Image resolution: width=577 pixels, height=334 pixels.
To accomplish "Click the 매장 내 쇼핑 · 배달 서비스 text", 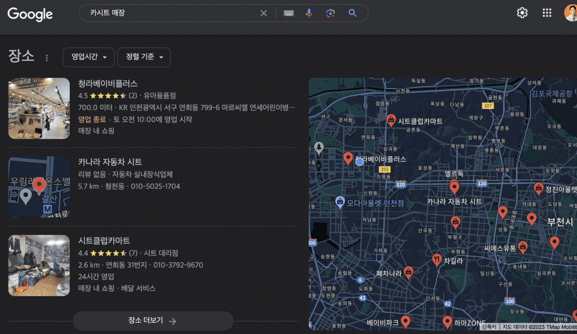I will pyautogui.click(x=117, y=288).
